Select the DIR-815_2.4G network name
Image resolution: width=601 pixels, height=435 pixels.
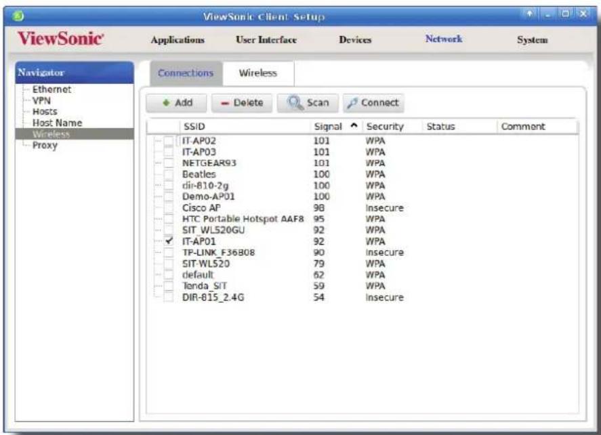click(x=213, y=297)
